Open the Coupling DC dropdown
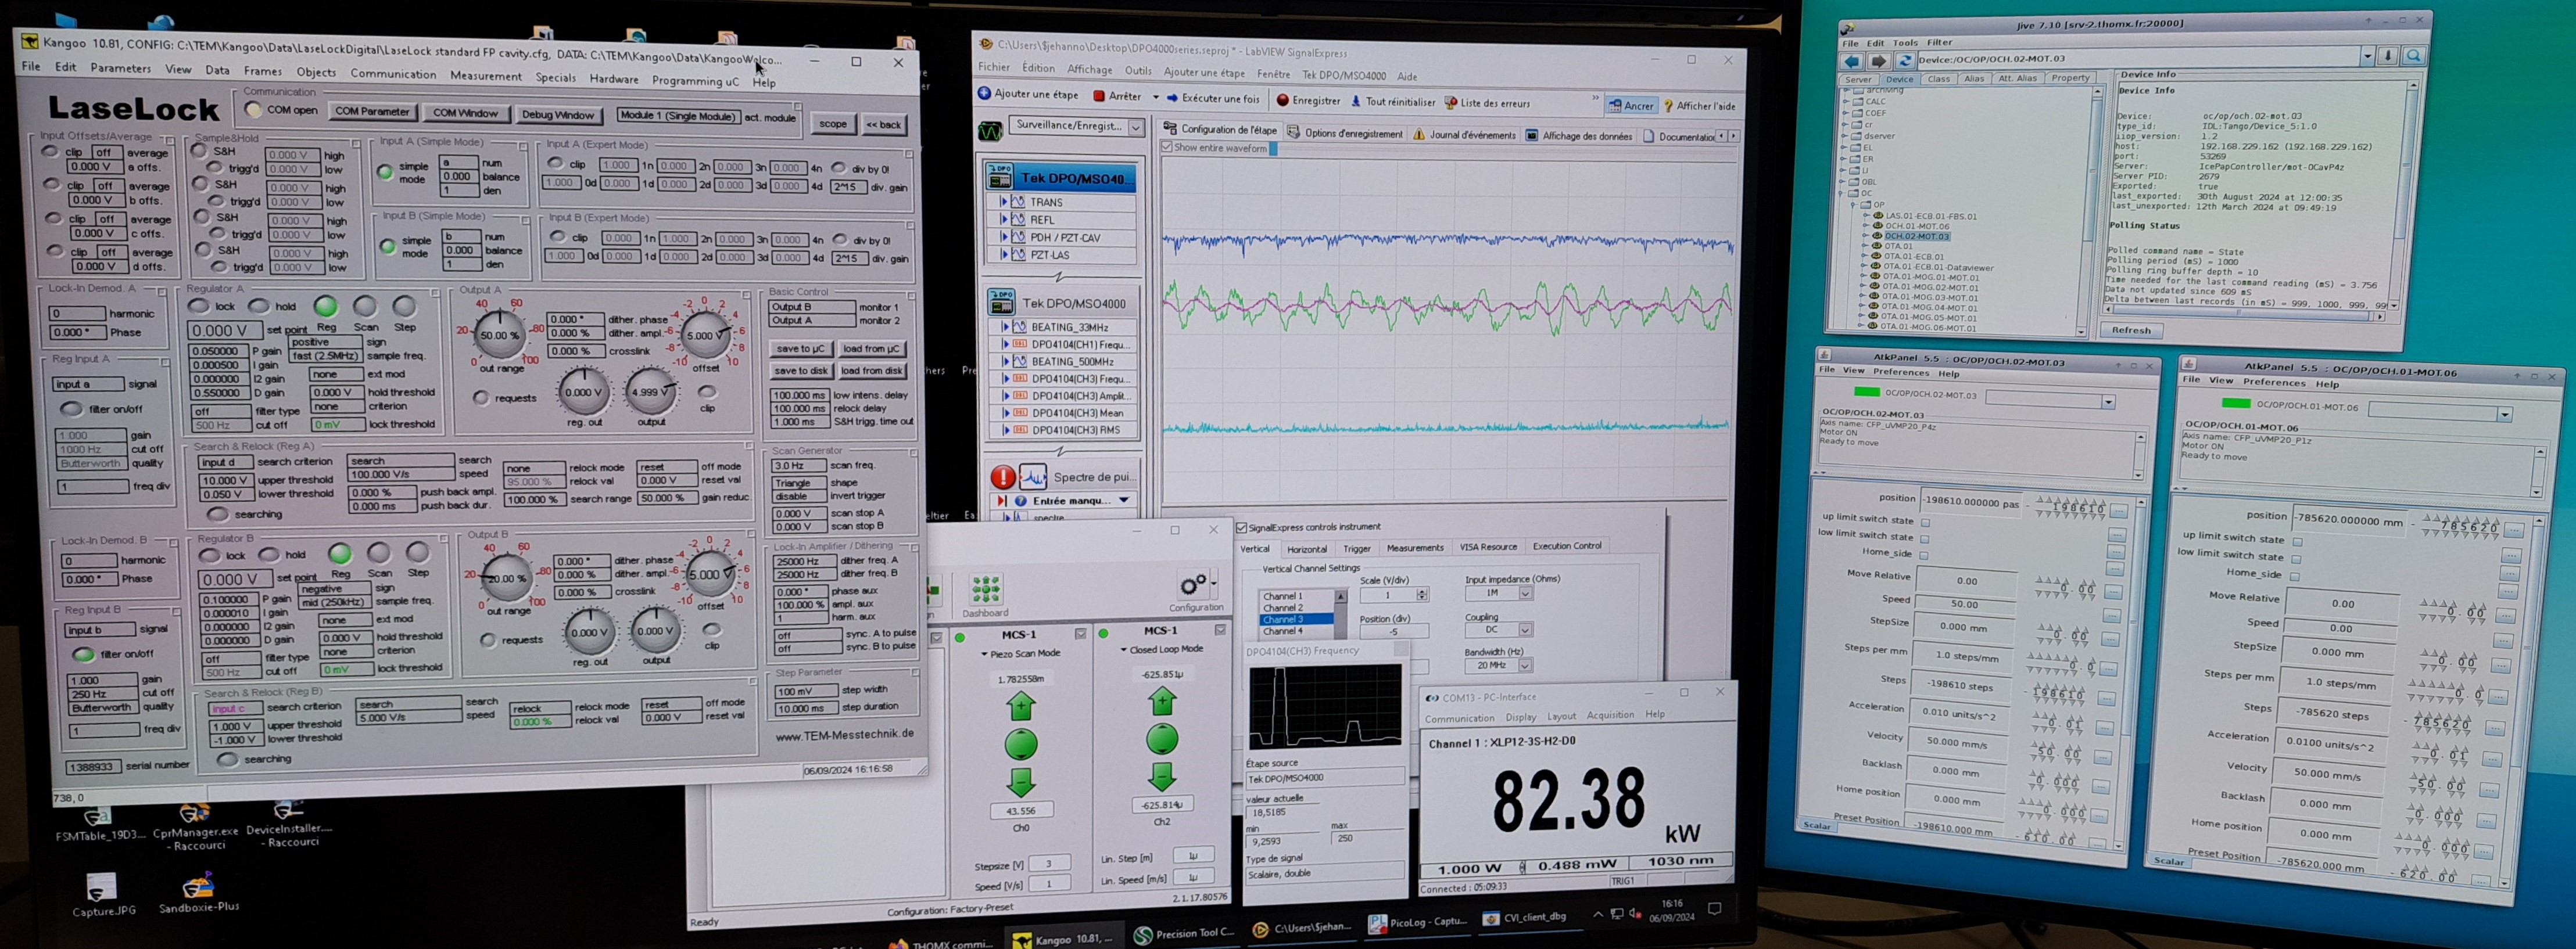This screenshot has width=2576, height=949. click(1525, 630)
